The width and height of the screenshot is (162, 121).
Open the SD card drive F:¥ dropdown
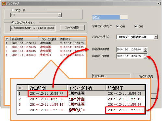60,15
